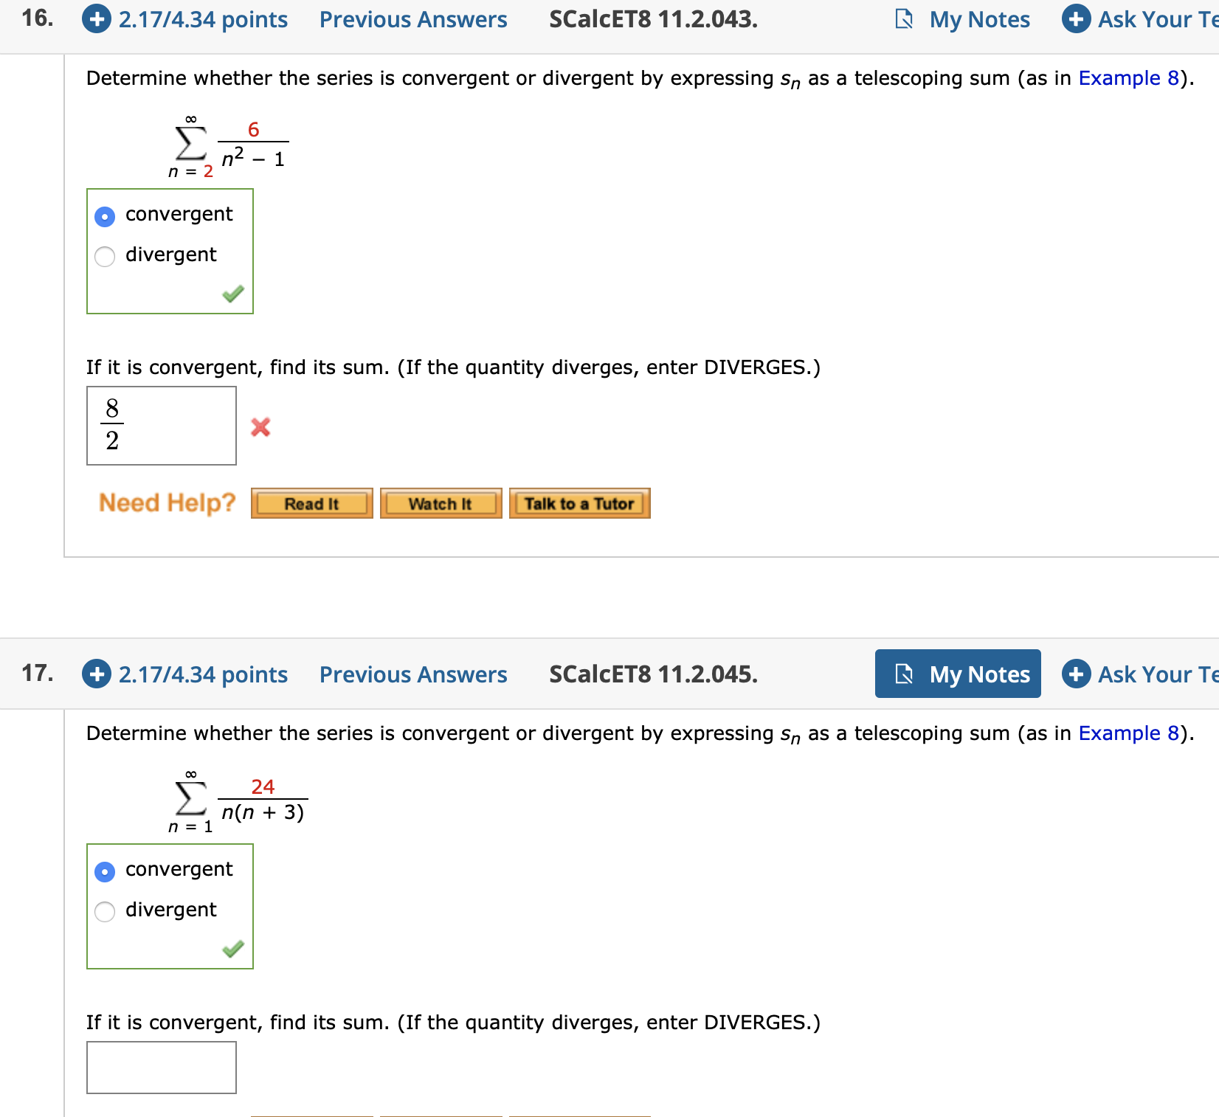Select convergent radio in question 16
Viewport: 1219px width, 1117px height.
[x=105, y=216]
